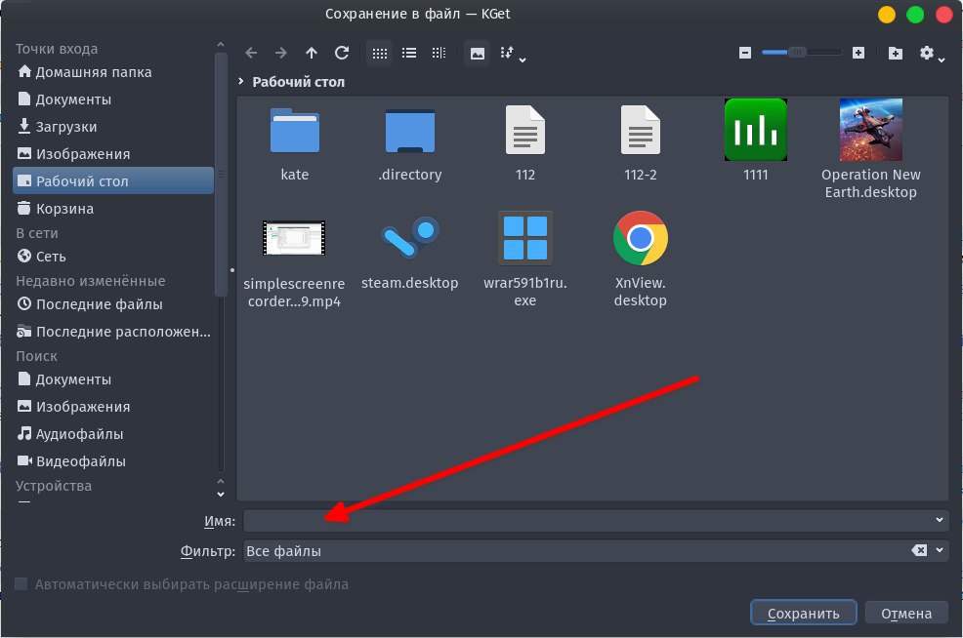Open Документы under Поиск
Image resolution: width=963 pixels, height=638 pixels.
coord(113,379)
